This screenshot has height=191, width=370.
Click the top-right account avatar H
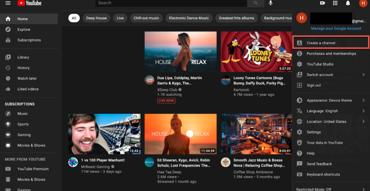(363, 3)
